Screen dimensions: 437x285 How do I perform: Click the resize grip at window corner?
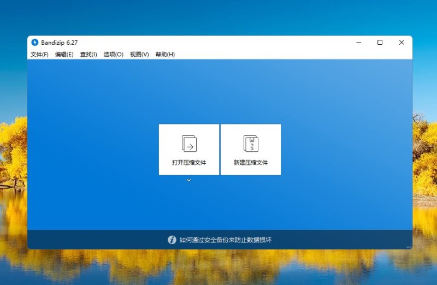coord(409,246)
